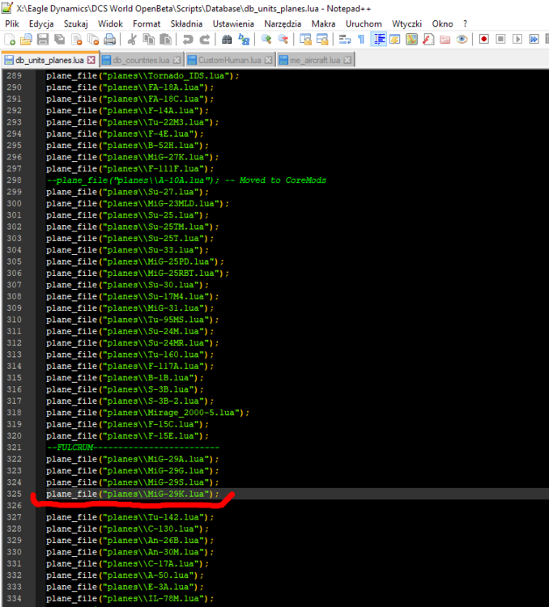
Task: Toggle word wrap icon
Action: [344, 39]
